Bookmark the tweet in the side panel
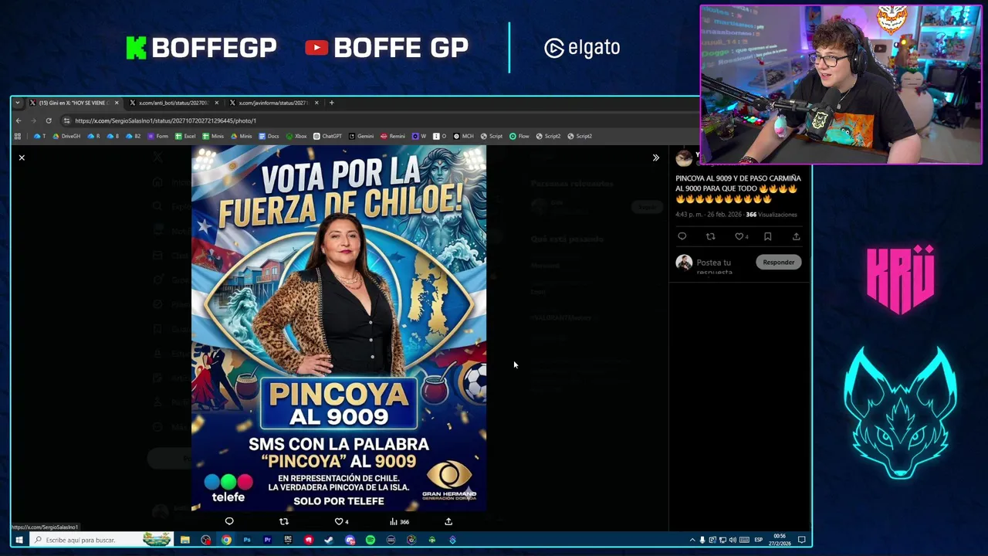Image resolution: width=988 pixels, height=556 pixels. pyautogui.click(x=767, y=236)
